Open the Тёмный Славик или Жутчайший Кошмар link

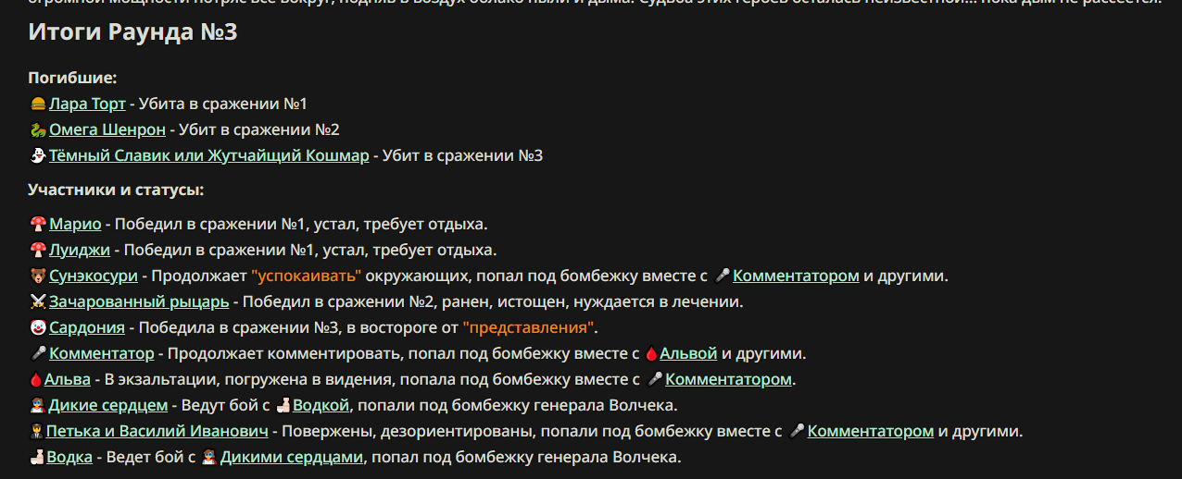pyautogui.click(x=209, y=155)
